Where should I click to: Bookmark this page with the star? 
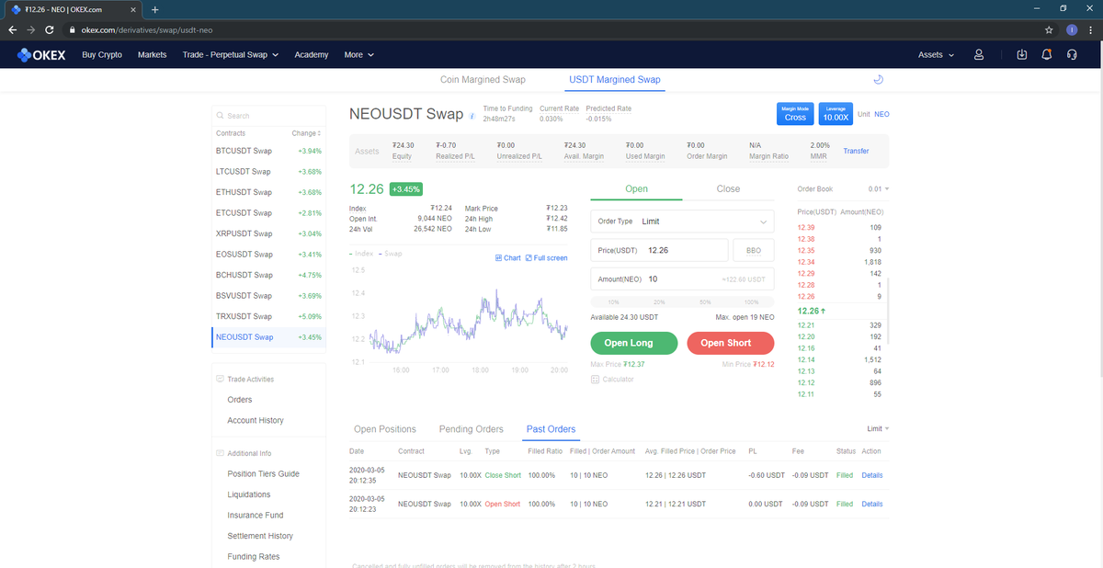click(1049, 29)
